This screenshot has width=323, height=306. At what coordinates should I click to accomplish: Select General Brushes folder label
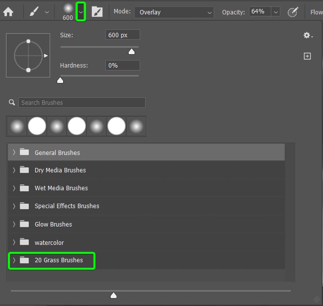[57, 153]
